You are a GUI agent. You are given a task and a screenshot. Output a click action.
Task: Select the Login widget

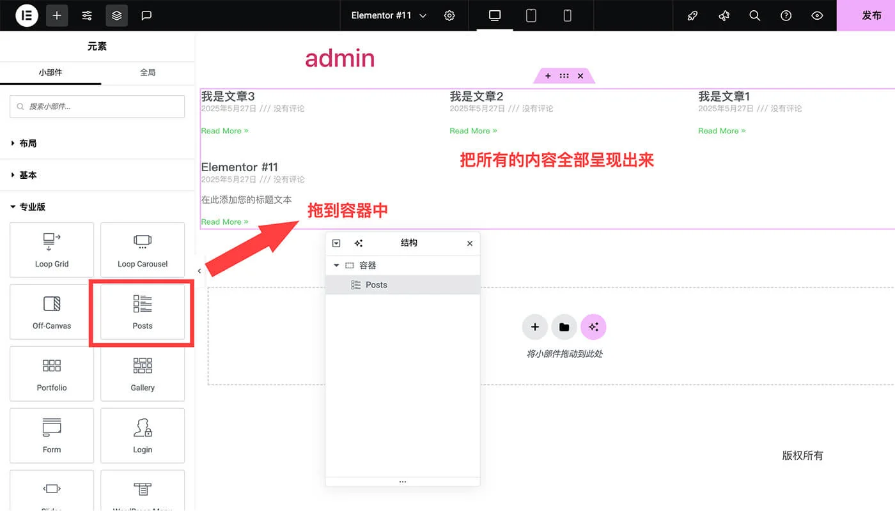pos(142,435)
